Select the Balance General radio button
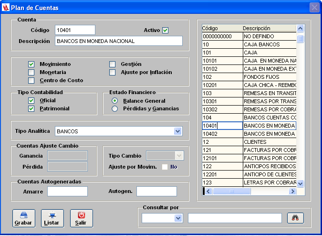322x236 pixels. [x=114, y=101]
